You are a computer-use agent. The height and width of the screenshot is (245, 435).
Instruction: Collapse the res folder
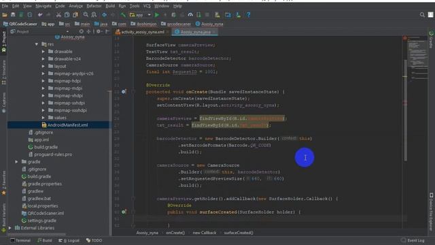37,44
